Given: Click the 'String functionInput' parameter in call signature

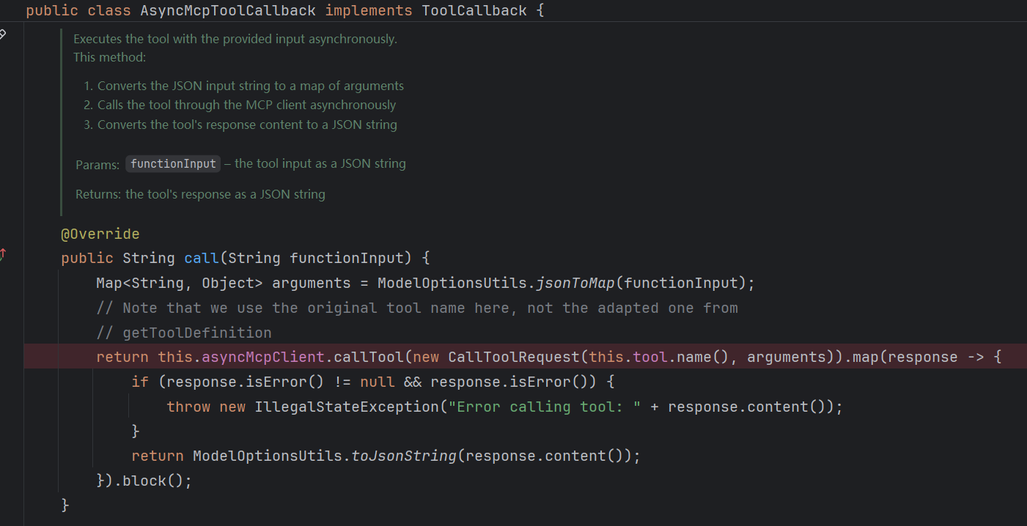Looking at the screenshot, I should 316,258.
